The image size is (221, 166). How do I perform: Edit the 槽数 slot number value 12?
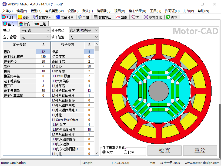coord(43,52)
